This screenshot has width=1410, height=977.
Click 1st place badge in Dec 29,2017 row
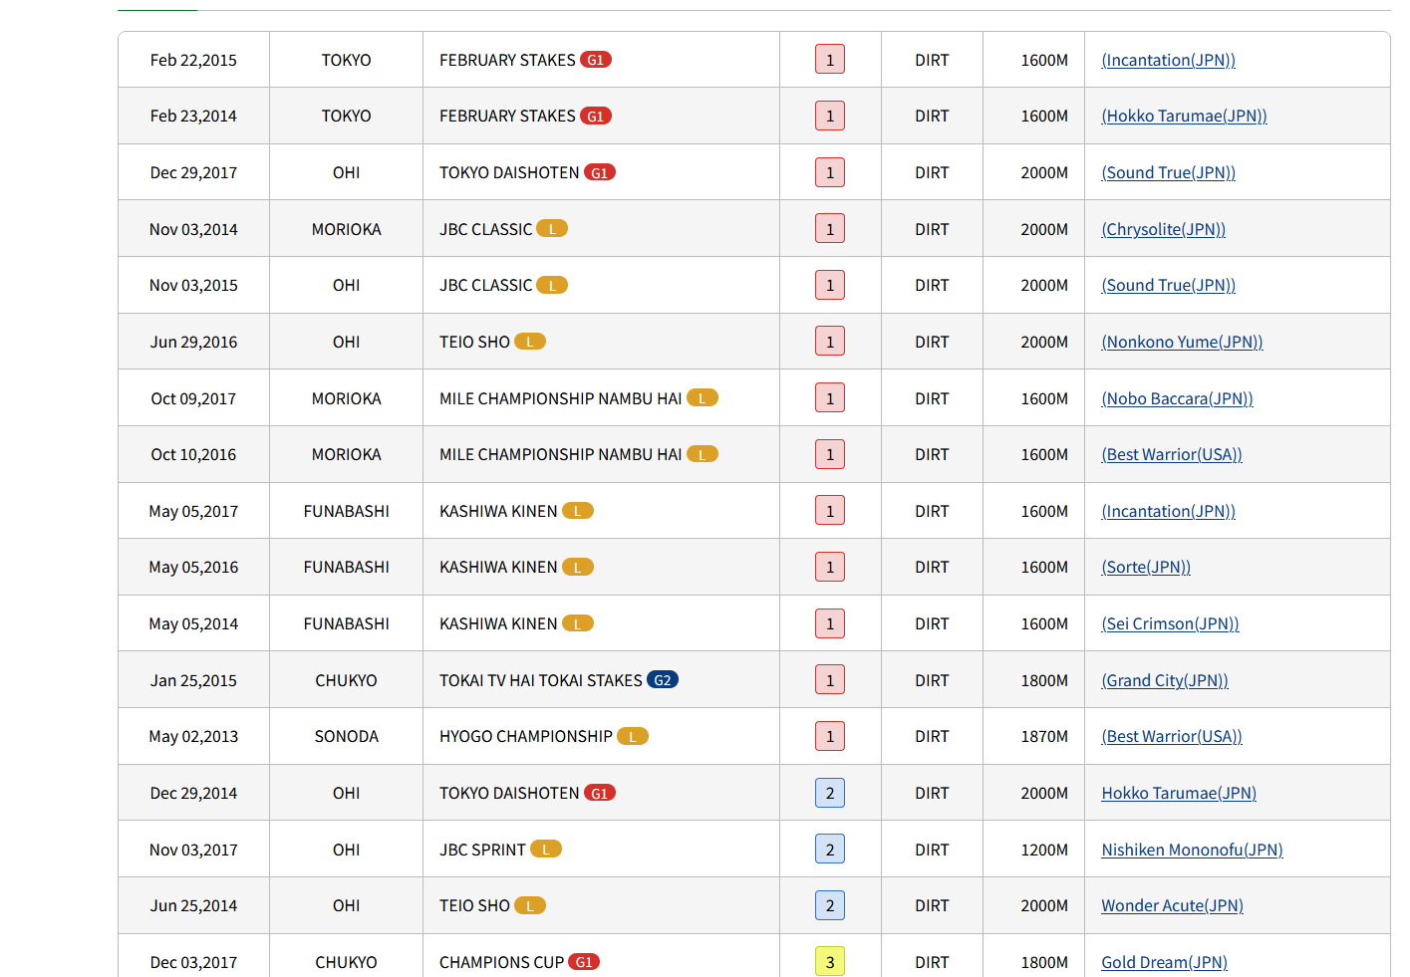tap(830, 172)
